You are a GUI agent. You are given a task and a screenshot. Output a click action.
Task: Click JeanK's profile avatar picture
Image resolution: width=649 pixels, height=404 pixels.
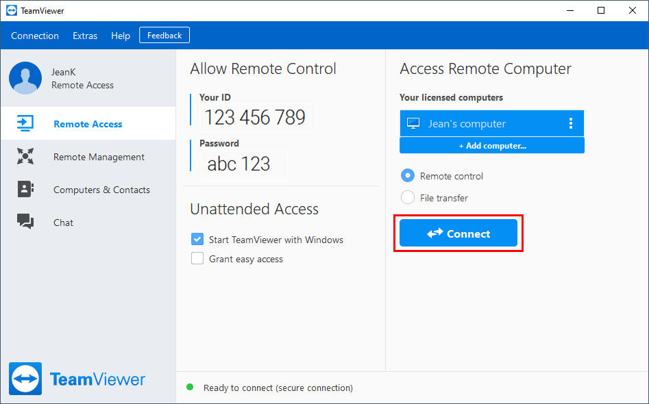pos(25,78)
